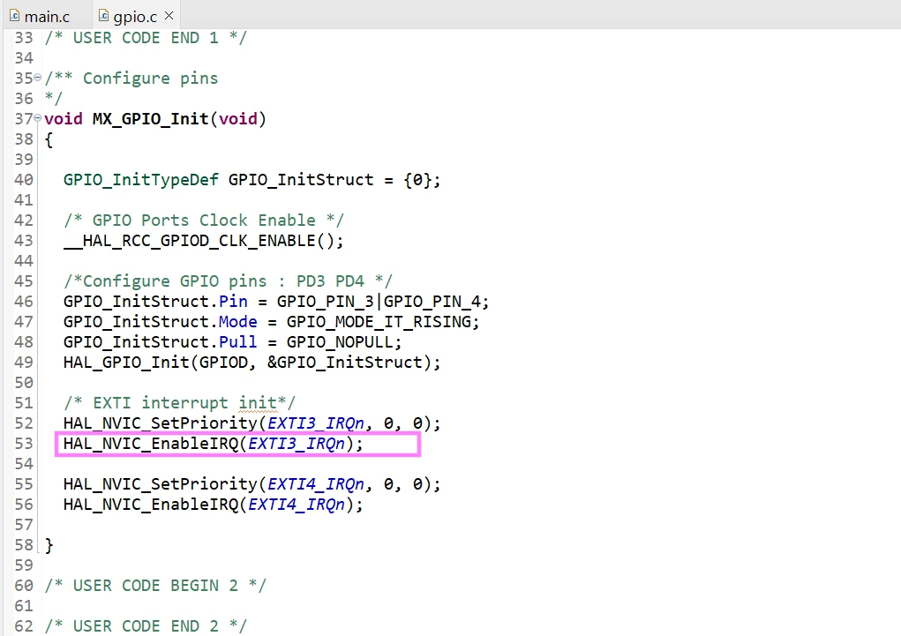Place cursor in highlighted HAL_NVIC_EnableIRQ EXTI3 line
This screenshot has width=901, height=636.
tap(238, 444)
